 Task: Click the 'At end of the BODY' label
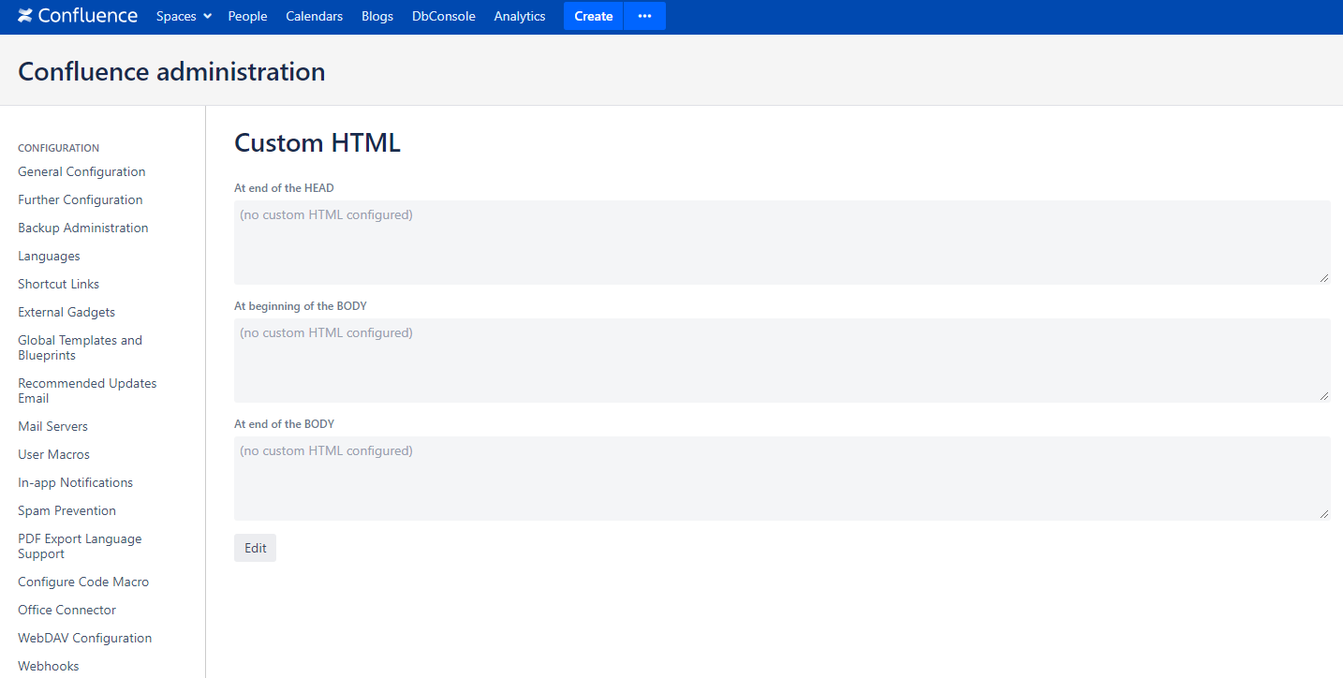coord(284,424)
